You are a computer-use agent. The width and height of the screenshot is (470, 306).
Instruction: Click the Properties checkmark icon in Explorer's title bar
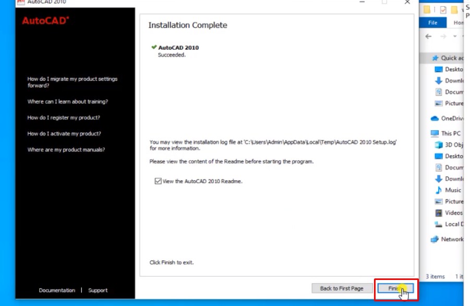443,9
